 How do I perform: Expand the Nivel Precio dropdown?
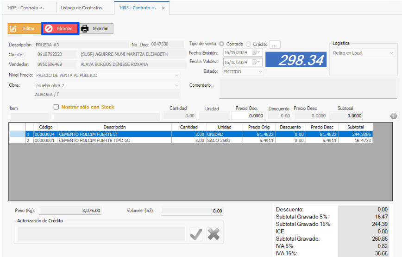(x=176, y=75)
